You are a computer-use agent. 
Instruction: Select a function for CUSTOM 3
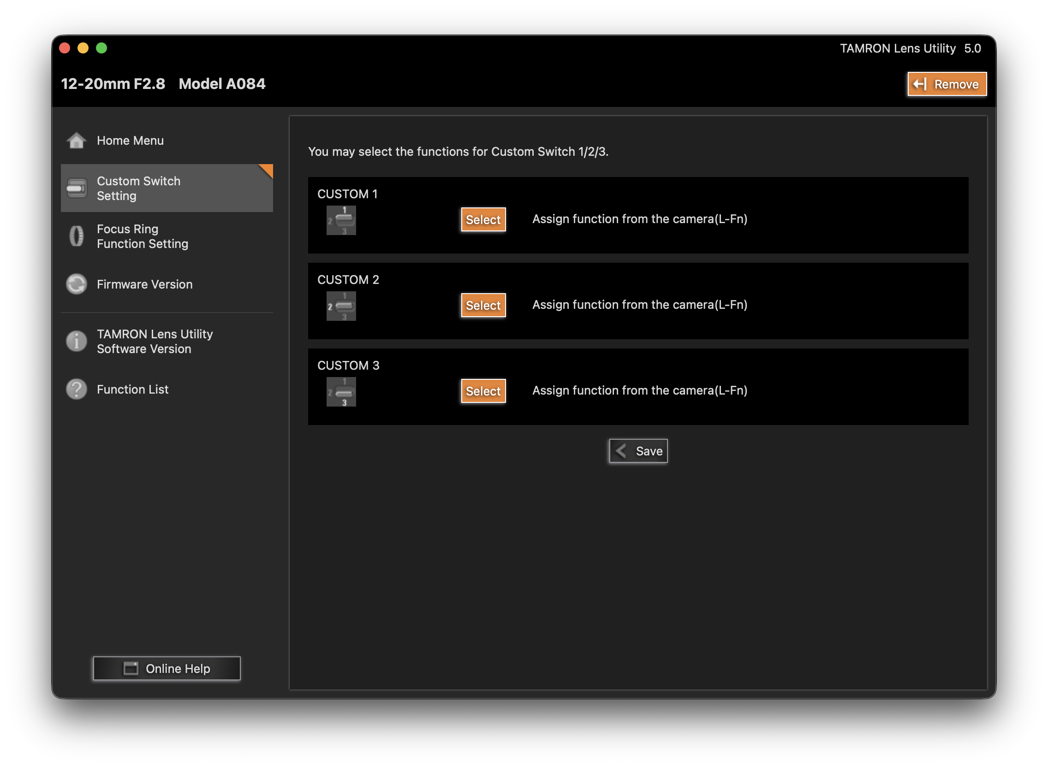pyautogui.click(x=483, y=391)
